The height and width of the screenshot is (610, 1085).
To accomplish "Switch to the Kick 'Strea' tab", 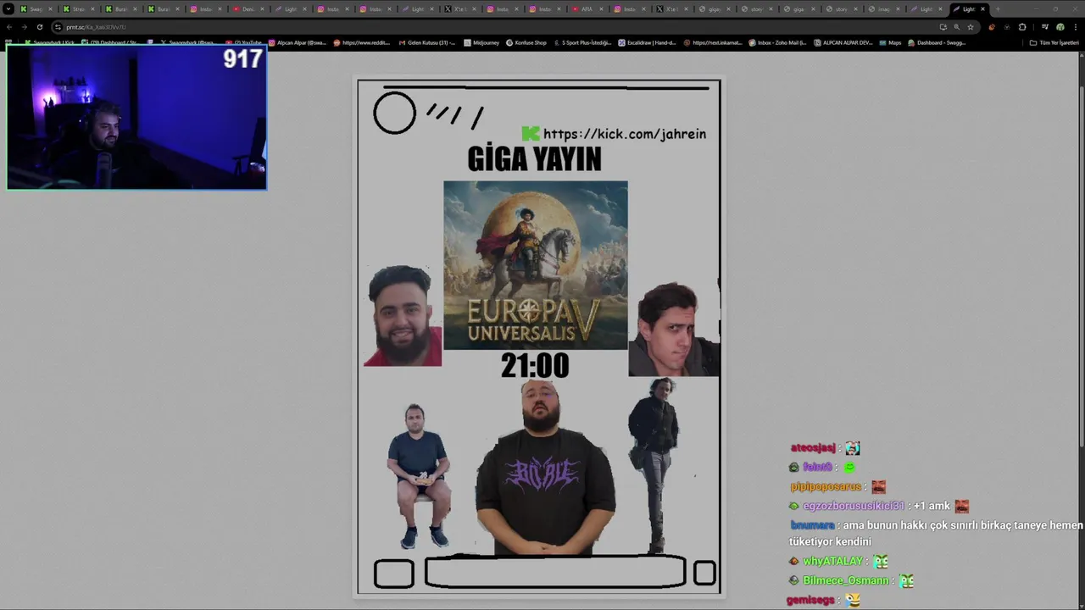I will 78,9.
